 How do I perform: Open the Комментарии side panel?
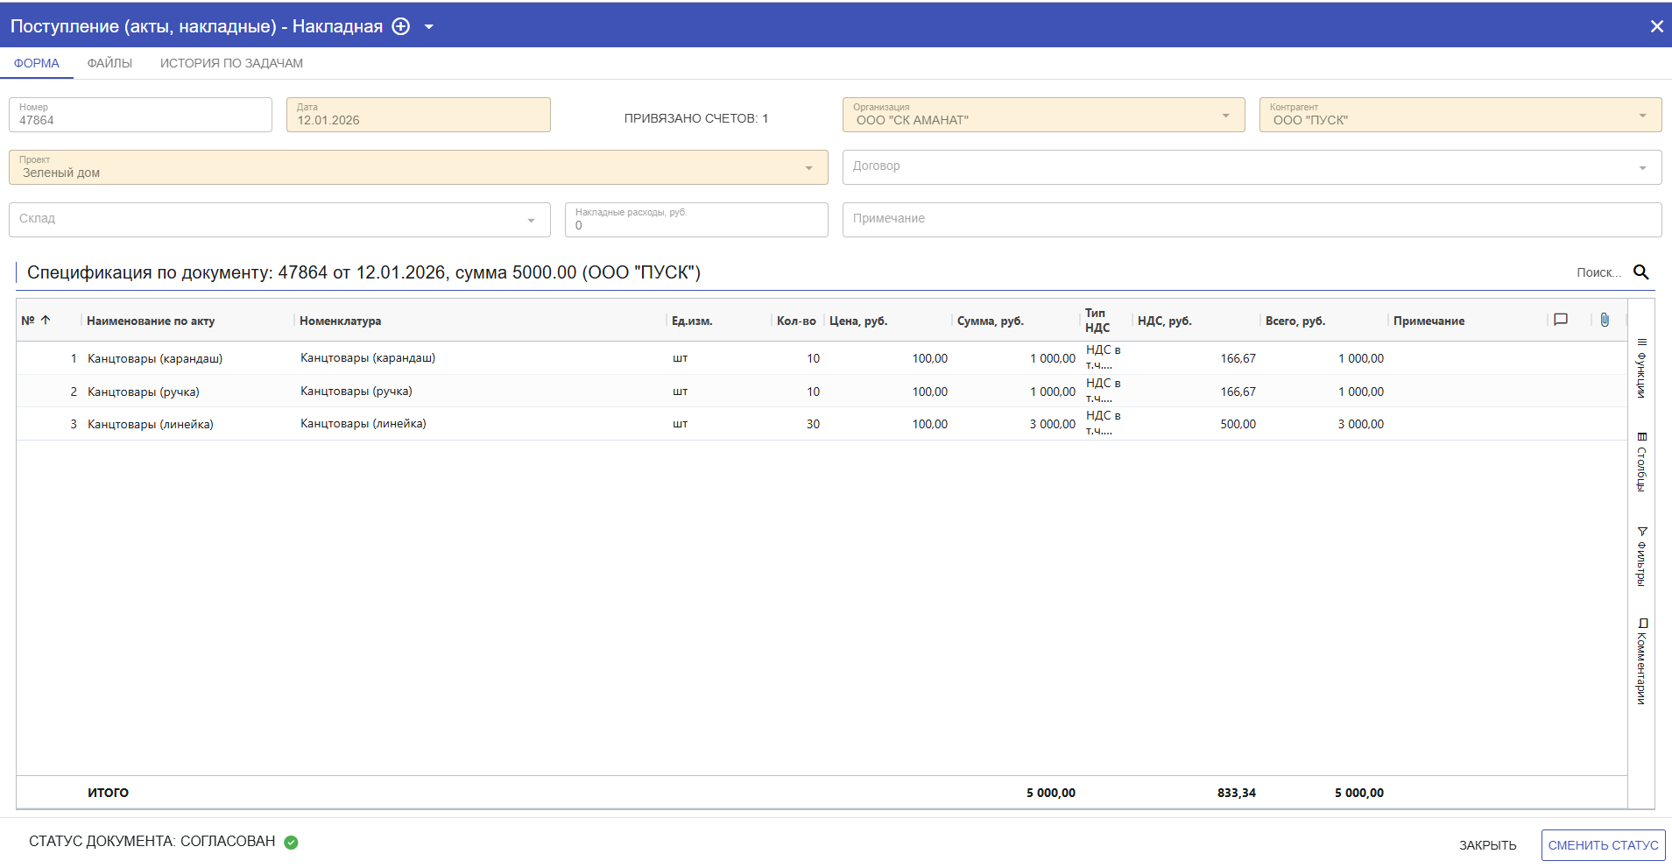(x=1641, y=660)
